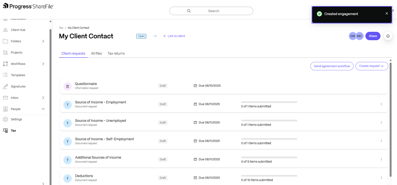Open Source of Income – Self-Employment request
The image size is (397, 185).
coord(224,141)
